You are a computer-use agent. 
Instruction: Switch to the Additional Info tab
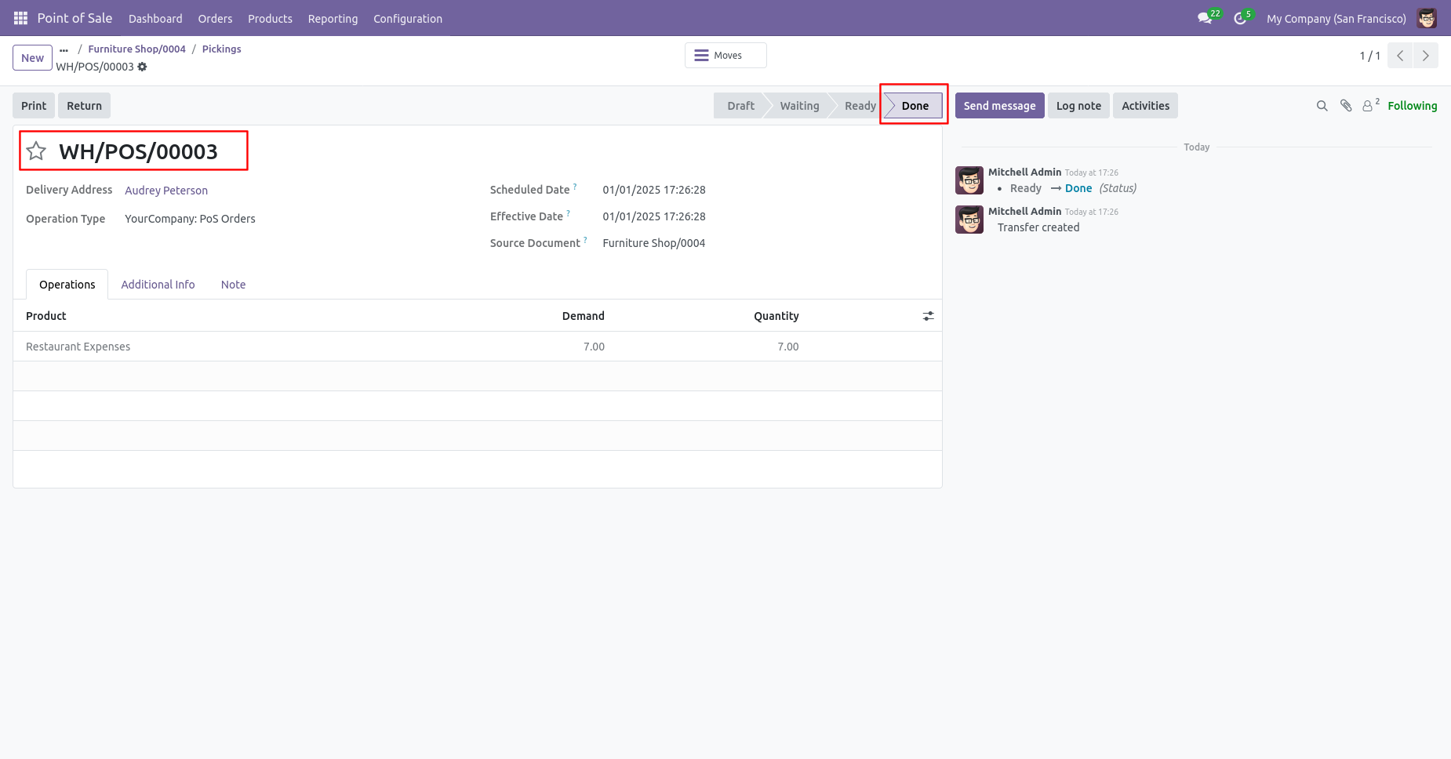pyautogui.click(x=158, y=285)
